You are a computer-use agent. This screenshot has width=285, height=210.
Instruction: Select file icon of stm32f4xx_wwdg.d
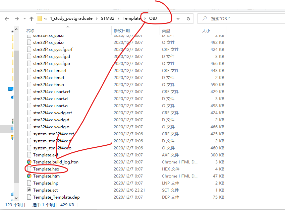click(29, 120)
